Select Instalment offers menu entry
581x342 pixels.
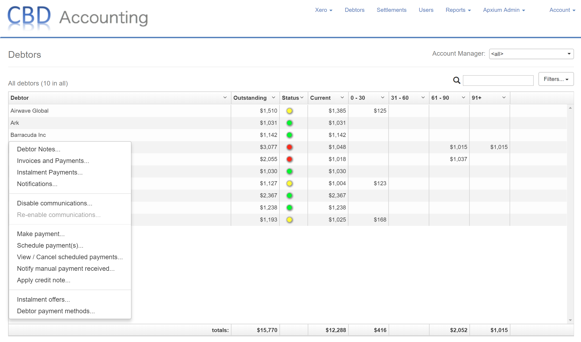(x=70, y=300)
